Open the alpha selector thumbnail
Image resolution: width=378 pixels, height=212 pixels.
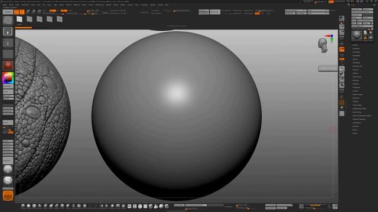pyautogui.click(x=8, y=43)
